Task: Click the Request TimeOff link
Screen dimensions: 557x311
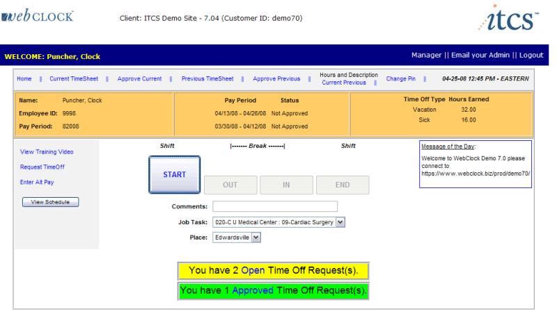Action: (x=42, y=167)
